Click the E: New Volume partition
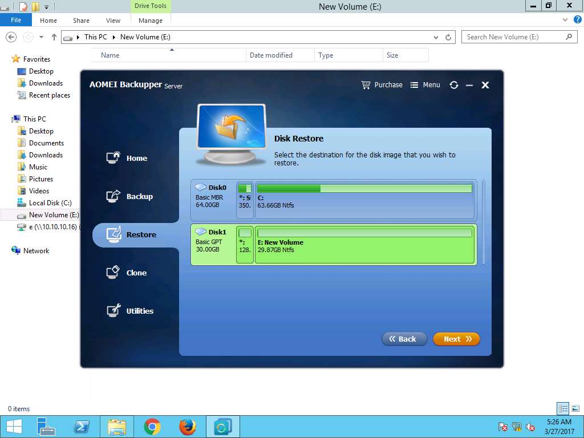Viewport: 584px width, 438px height. [x=364, y=244]
